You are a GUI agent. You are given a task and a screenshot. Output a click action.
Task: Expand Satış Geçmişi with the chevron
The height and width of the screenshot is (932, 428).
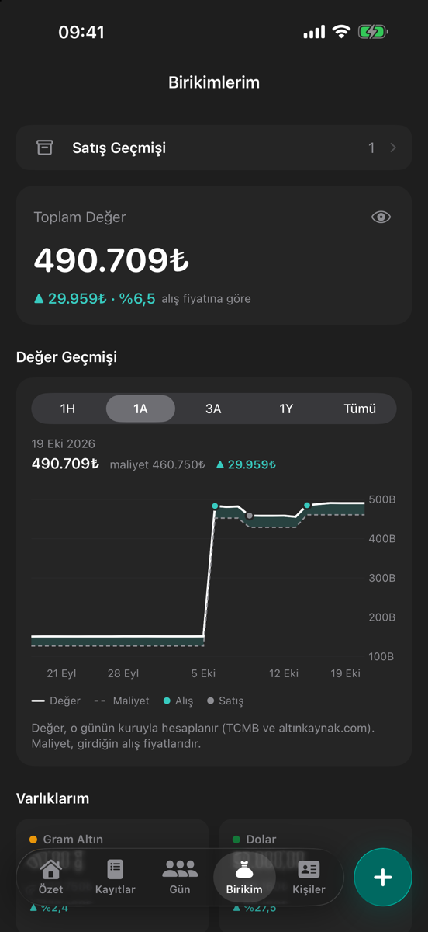pyautogui.click(x=393, y=148)
